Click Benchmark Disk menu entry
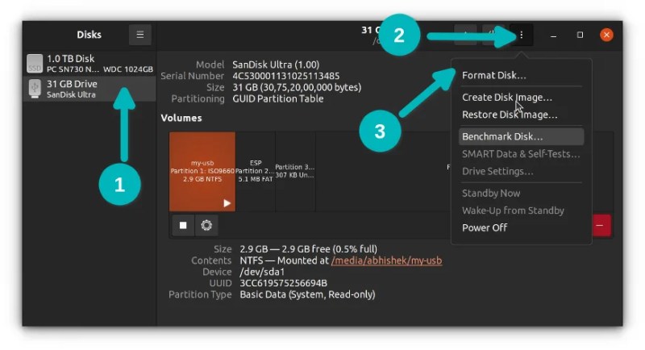The height and width of the screenshot is (350, 645). pos(502,137)
